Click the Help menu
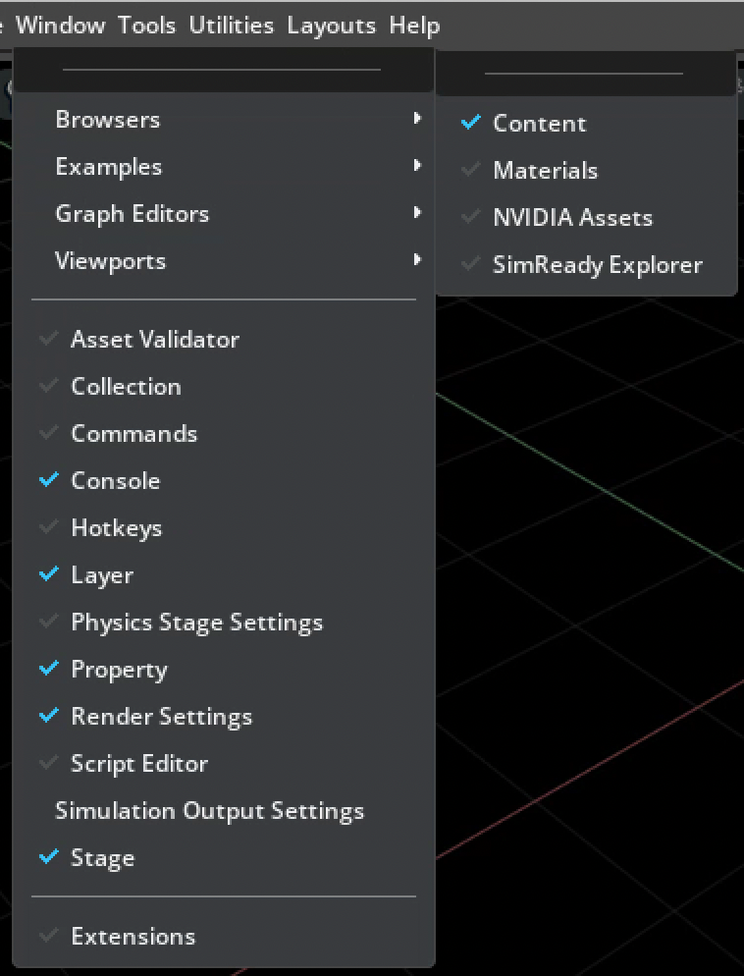This screenshot has width=744, height=976. coord(414,26)
